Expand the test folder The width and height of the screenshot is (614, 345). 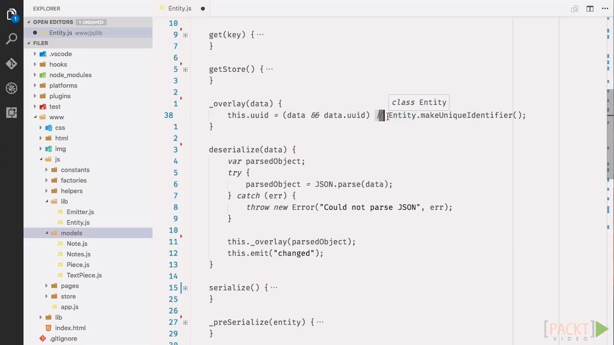coord(55,106)
